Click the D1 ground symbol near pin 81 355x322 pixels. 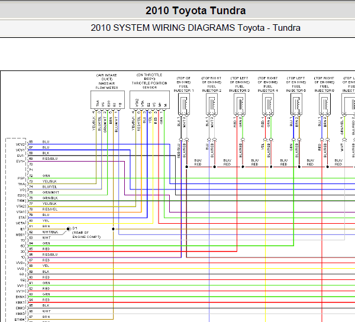pyautogui.click(x=69, y=228)
